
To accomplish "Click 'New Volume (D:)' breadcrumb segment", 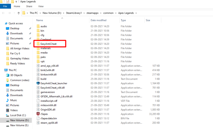I will pyautogui.click(x=52, y=13).
